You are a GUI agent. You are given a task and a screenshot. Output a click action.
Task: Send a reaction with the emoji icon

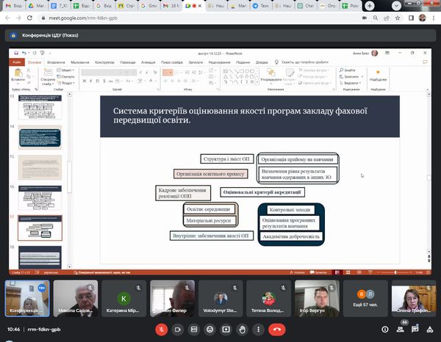click(211, 330)
